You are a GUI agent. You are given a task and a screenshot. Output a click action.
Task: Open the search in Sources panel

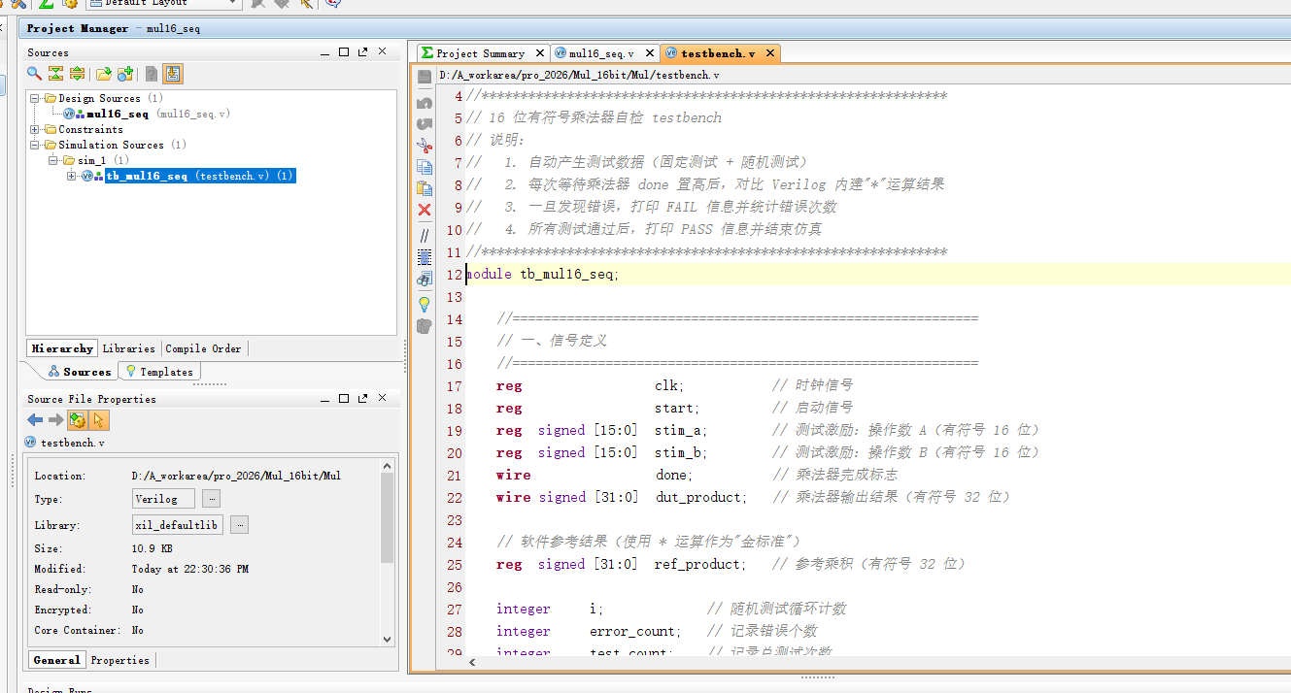tap(34, 74)
